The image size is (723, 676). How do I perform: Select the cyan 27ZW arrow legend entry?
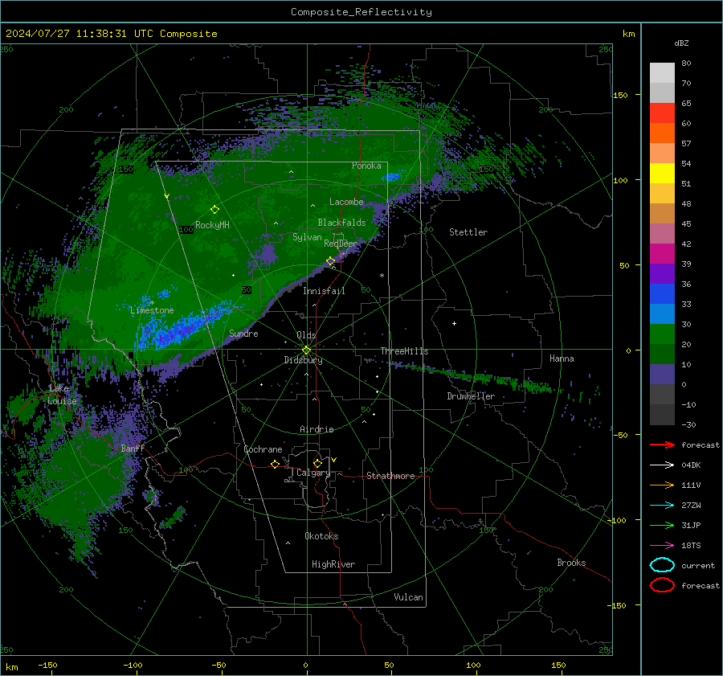pos(662,506)
